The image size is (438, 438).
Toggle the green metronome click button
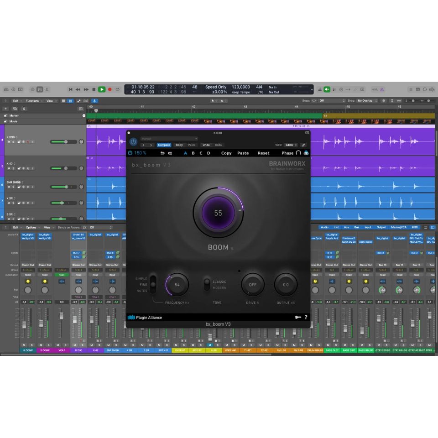tap(327, 89)
